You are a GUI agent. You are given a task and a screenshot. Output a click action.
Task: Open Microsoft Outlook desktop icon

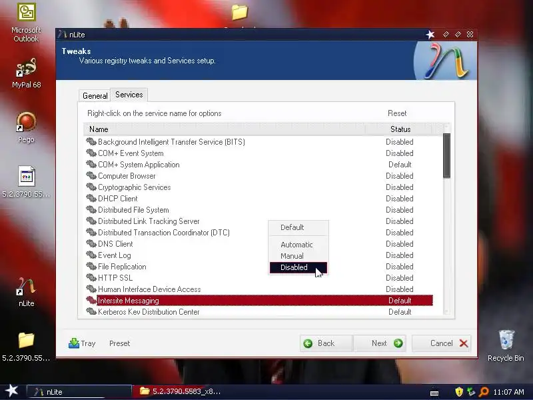pyautogui.click(x=27, y=23)
